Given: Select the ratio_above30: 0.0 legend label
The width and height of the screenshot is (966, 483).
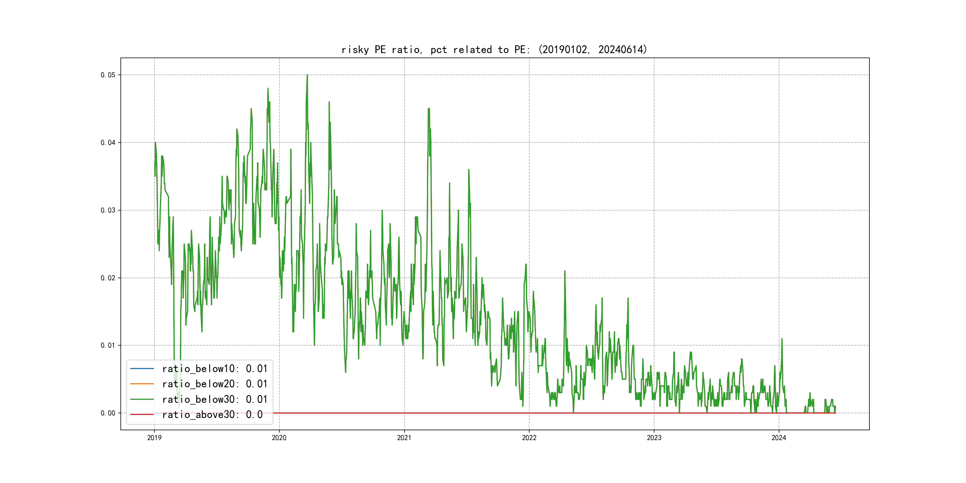Looking at the screenshot, I should (212, 414).
